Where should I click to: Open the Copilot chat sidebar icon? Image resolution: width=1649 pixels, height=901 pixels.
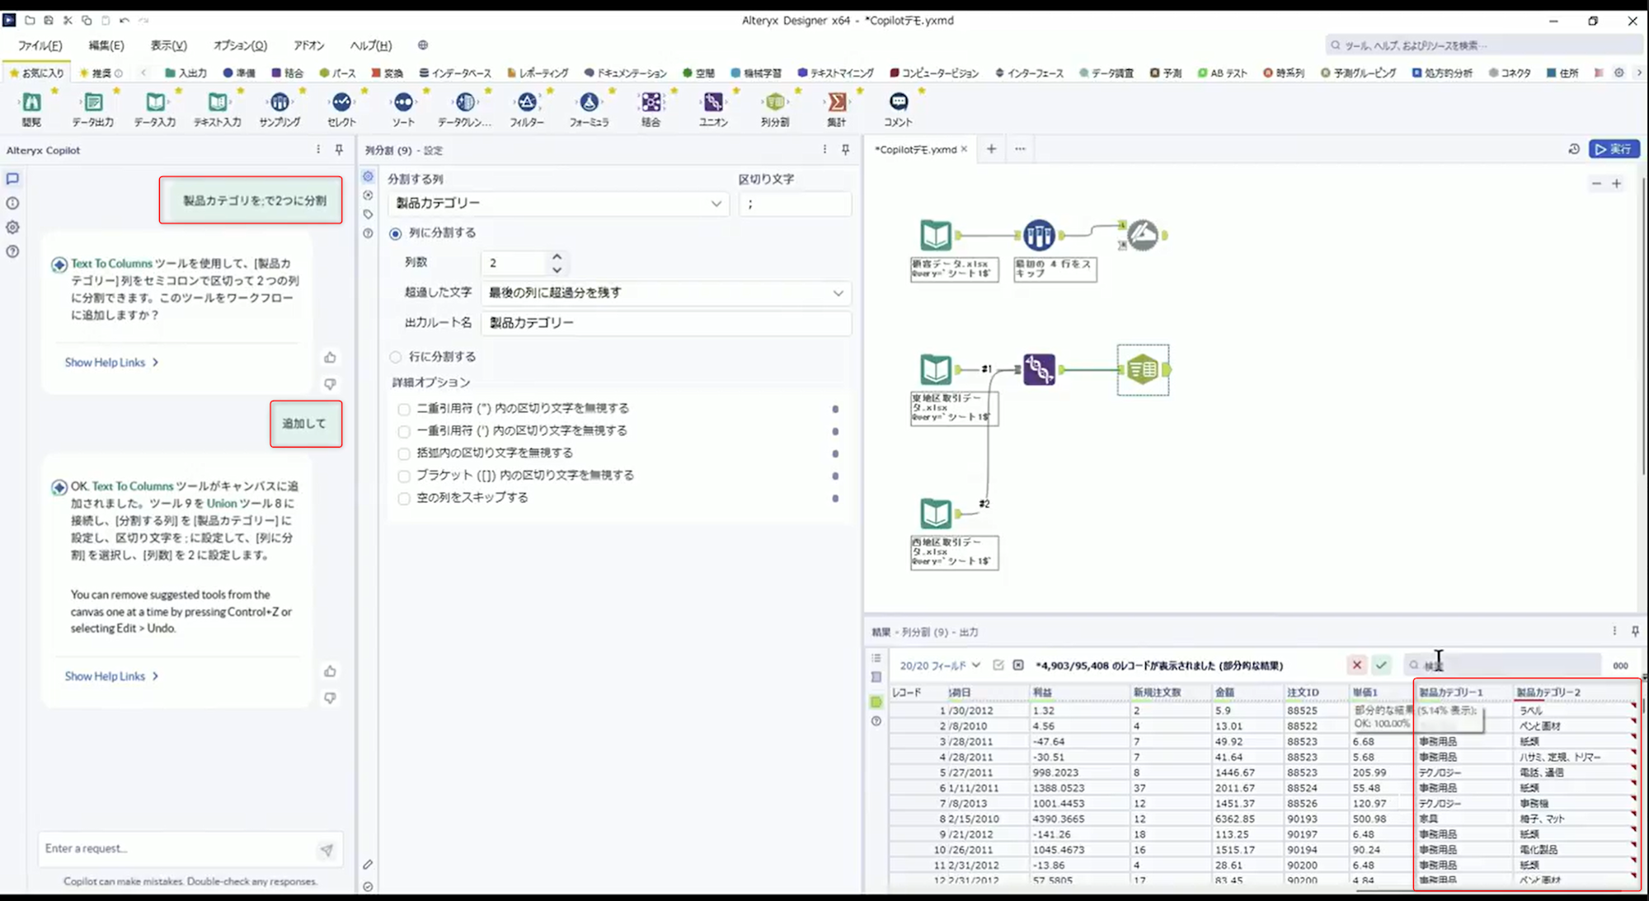pos(12,178)
